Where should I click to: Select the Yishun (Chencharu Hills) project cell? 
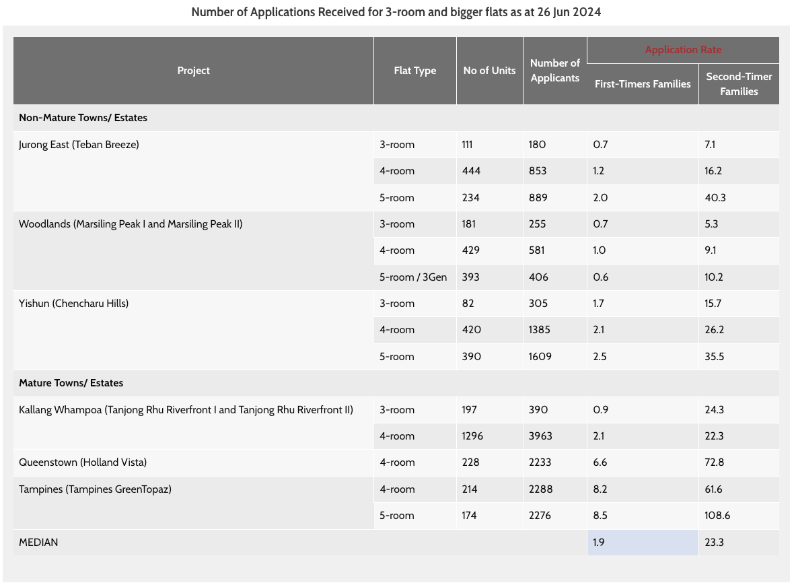pos(193,331)
